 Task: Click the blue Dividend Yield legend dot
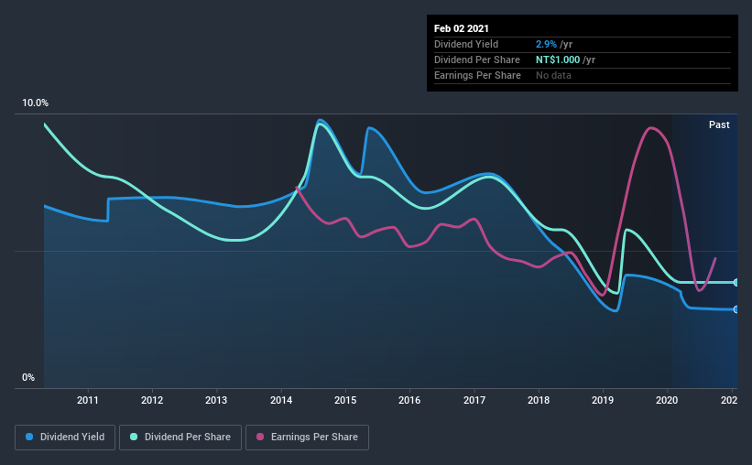pos(29,437)
